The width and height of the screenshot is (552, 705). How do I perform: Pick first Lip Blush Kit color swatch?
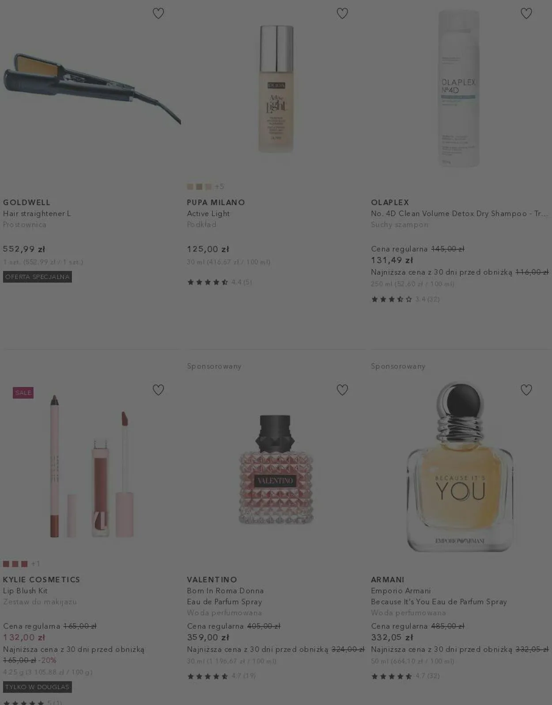pyautogui.click(x=6, y=564)
